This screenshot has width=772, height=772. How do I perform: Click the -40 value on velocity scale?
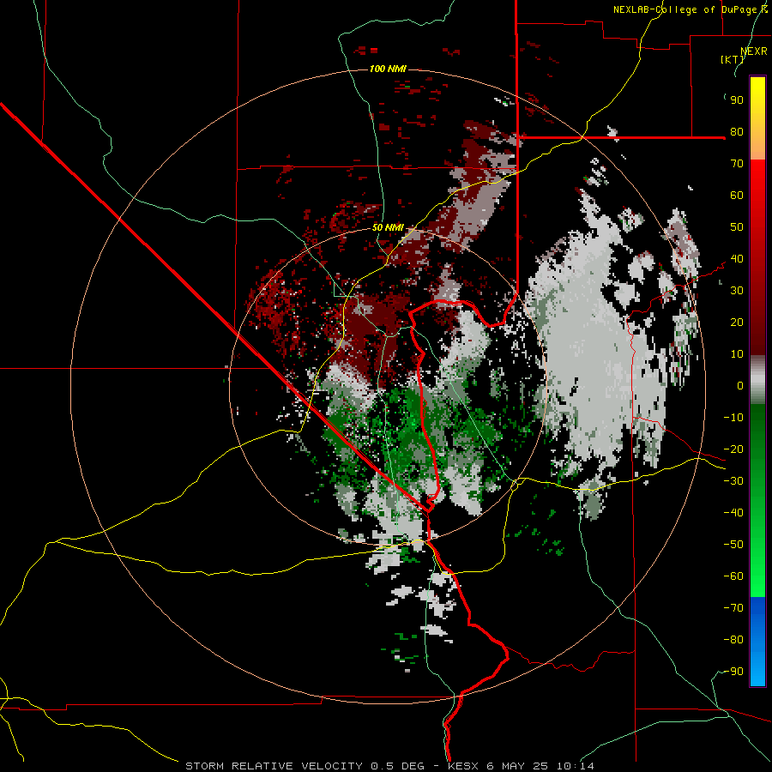click(x=733, y=513)
